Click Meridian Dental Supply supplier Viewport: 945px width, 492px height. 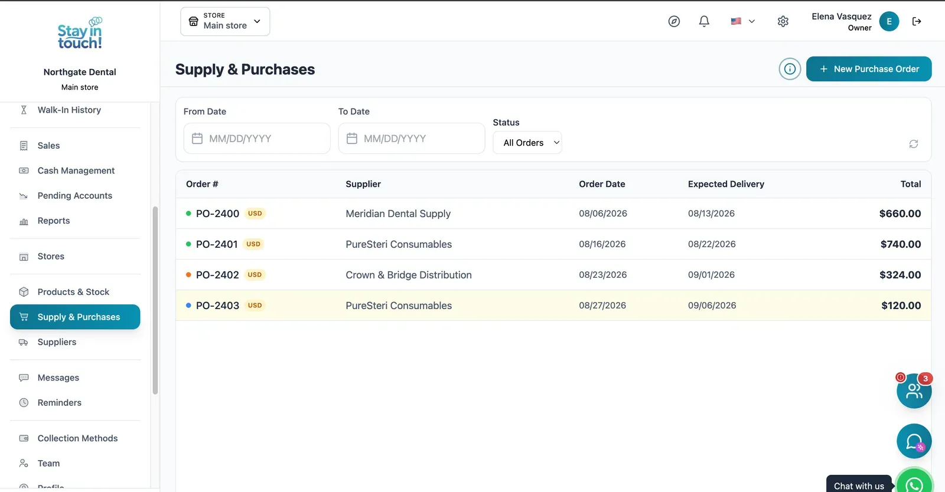click(x=398, y=214)
